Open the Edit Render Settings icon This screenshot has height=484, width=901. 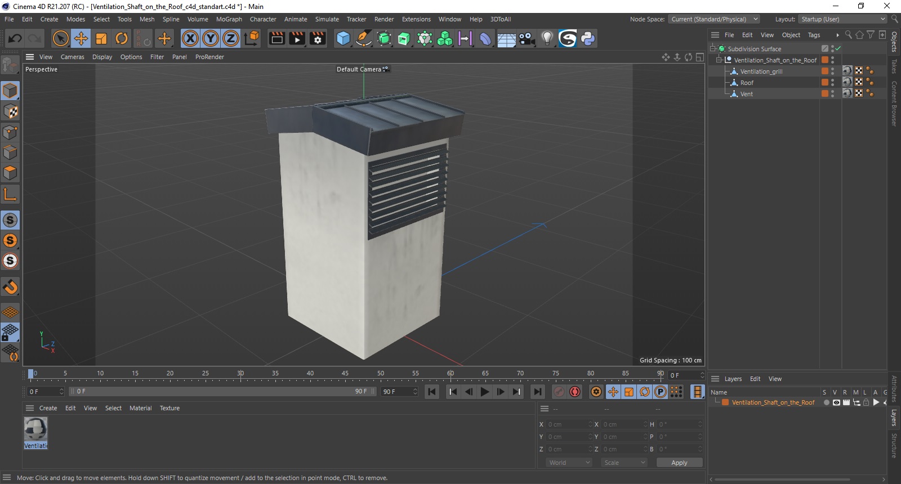coord(318,38)
